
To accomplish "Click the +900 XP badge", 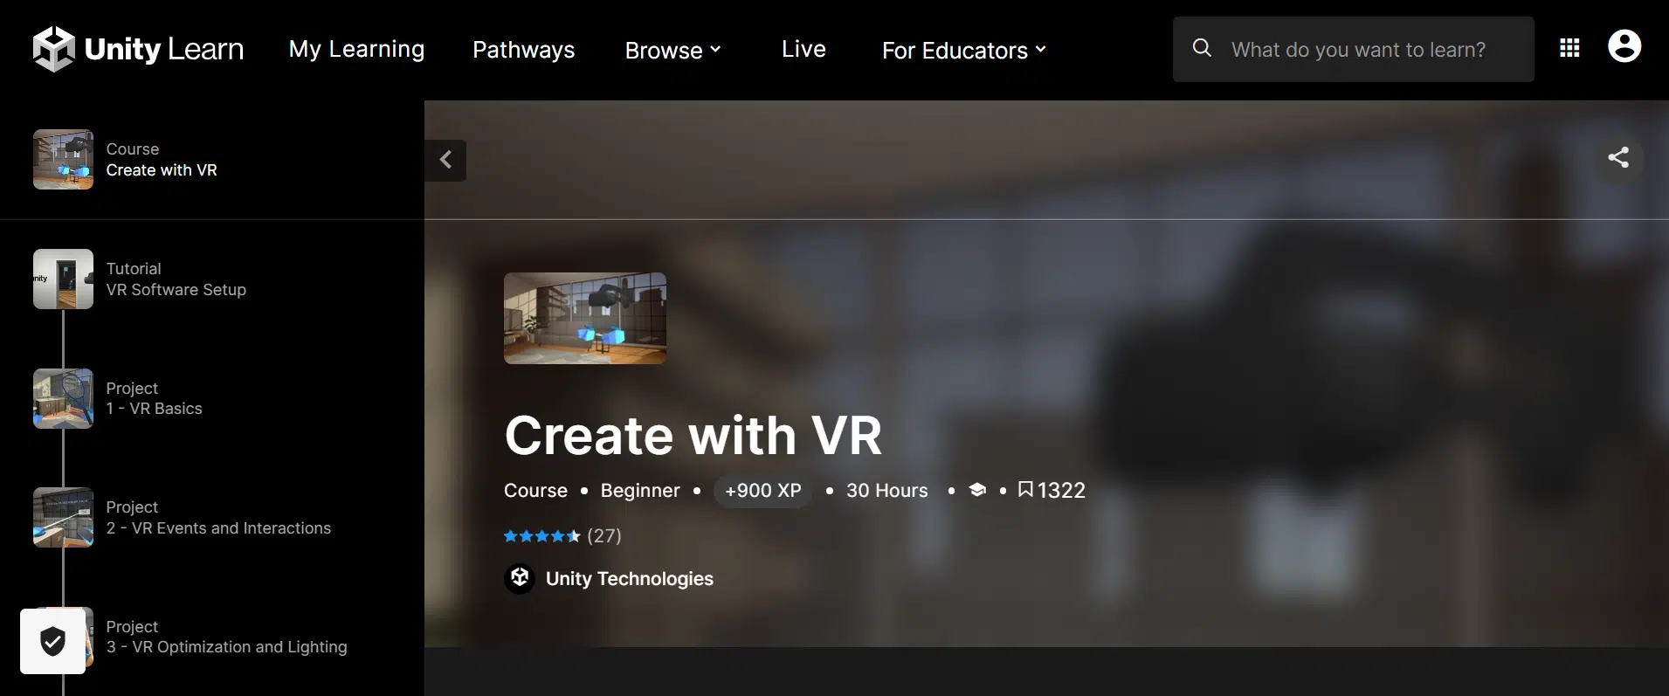I will (762, 491).
